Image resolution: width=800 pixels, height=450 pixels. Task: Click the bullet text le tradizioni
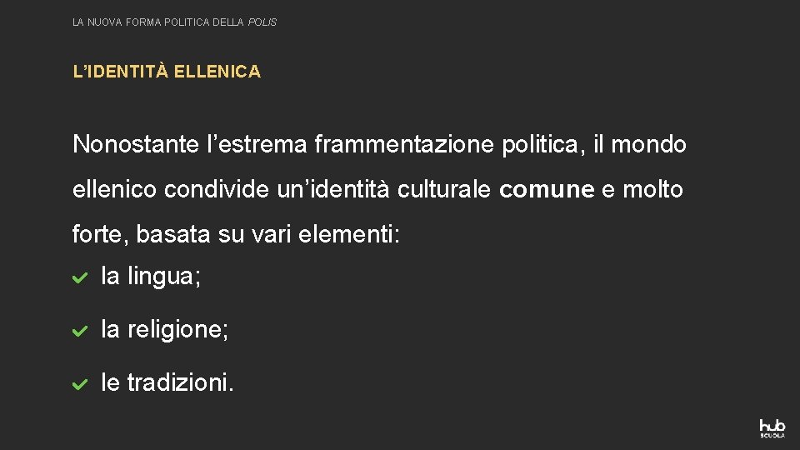(167, 382)
